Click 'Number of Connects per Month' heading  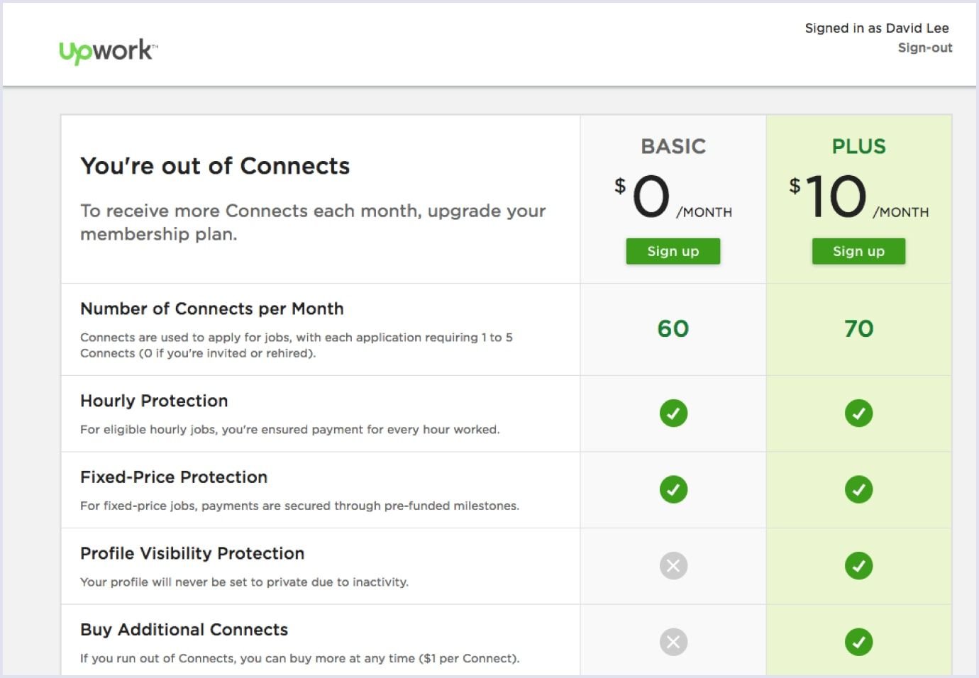[212, 309]
